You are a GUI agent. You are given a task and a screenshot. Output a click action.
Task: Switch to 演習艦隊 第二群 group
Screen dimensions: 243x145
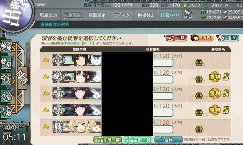point(138,140)
